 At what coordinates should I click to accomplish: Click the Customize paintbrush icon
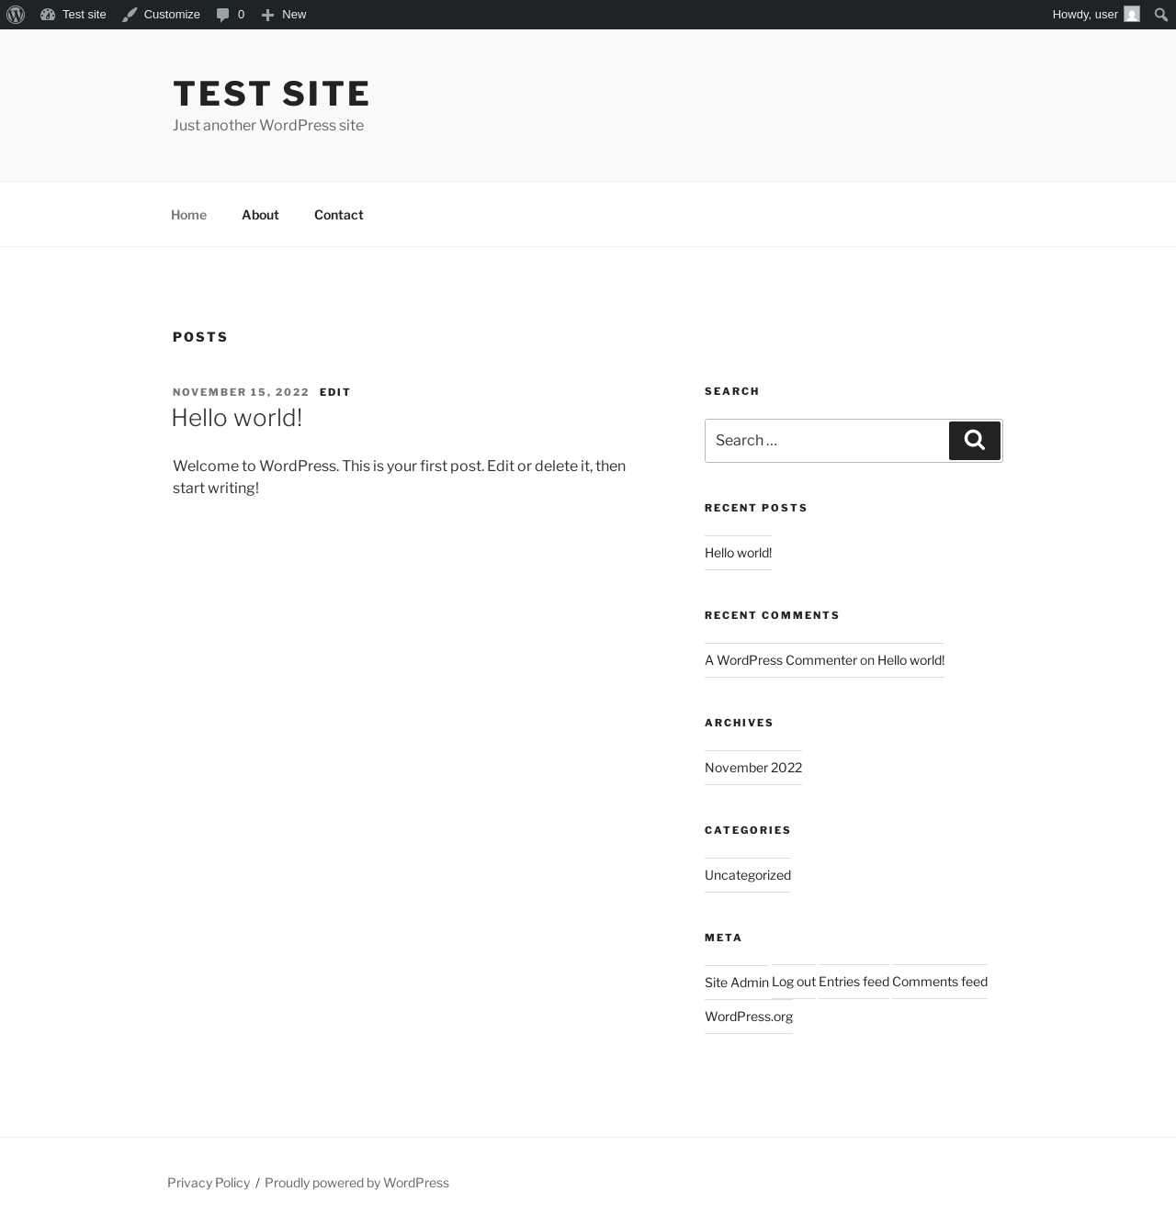(130, 15)
